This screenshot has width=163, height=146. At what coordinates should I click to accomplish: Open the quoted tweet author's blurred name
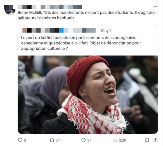[59, 30]
